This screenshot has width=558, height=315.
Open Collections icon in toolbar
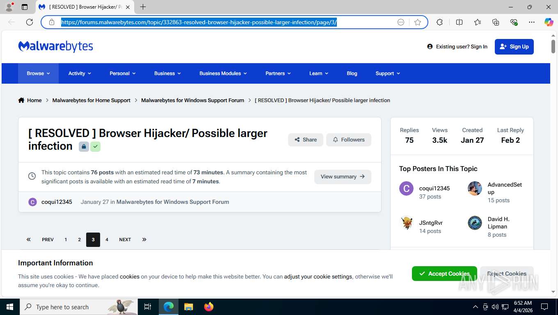click(496, 22)
